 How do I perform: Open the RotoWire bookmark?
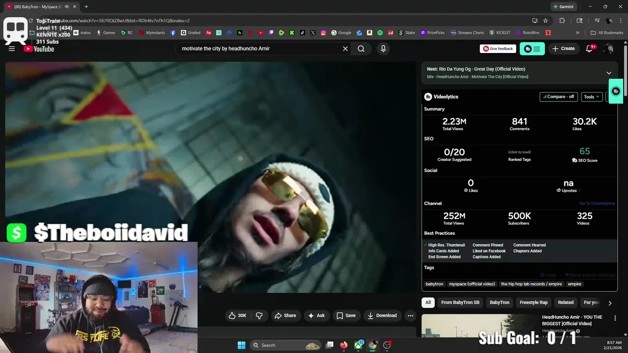pyautogui.click(x=527, y=33)
